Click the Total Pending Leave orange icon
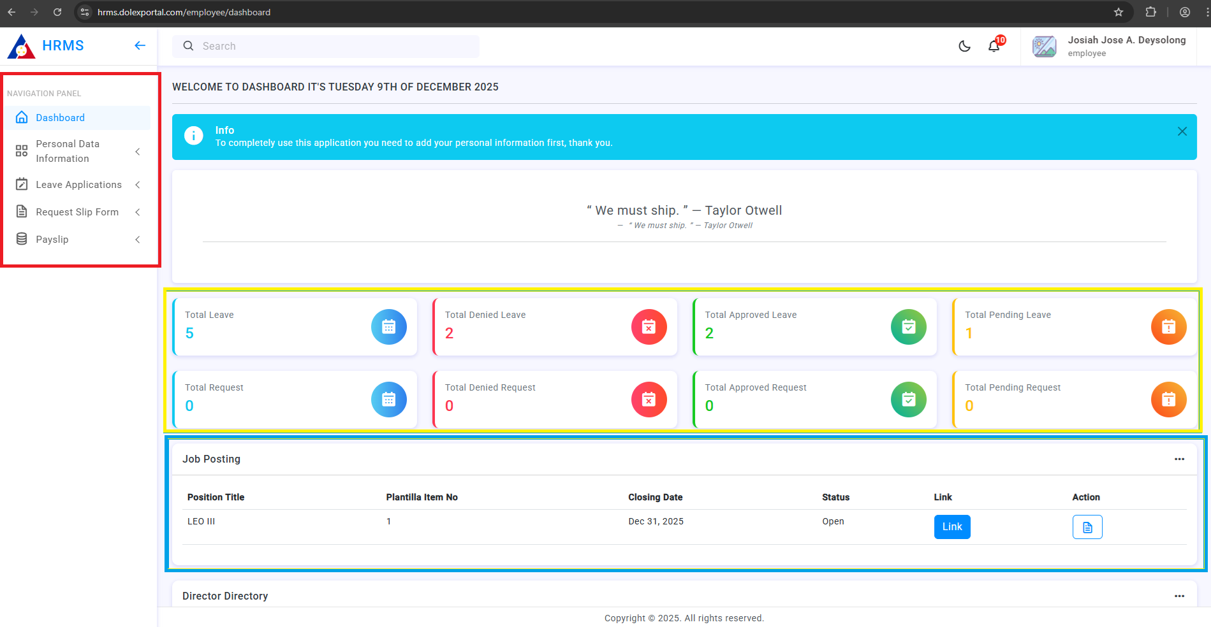The image size is (1211, 627). [1168, 327]
